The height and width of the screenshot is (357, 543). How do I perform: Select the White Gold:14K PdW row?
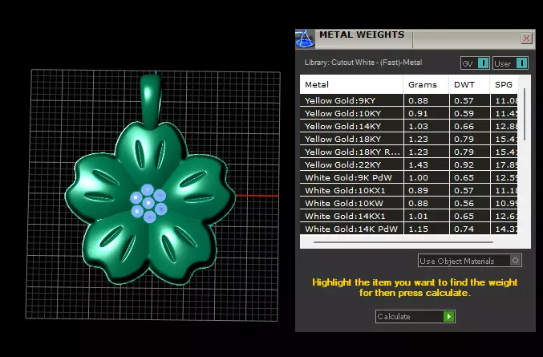tap(408, 229)
